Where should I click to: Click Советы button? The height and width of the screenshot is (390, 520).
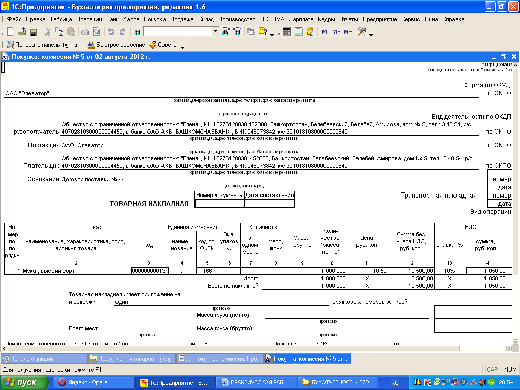coord(164,45)
